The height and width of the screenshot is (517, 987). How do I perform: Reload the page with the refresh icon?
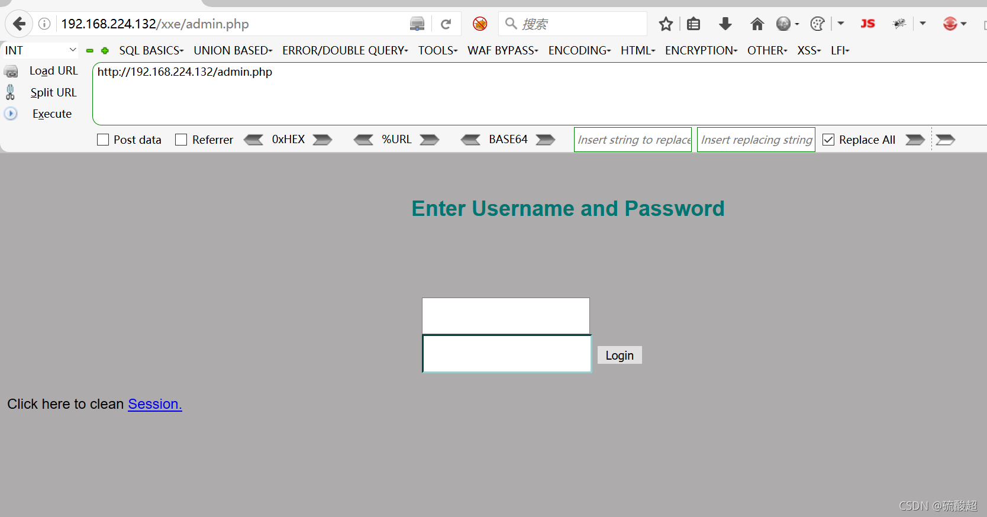point(446,24)
